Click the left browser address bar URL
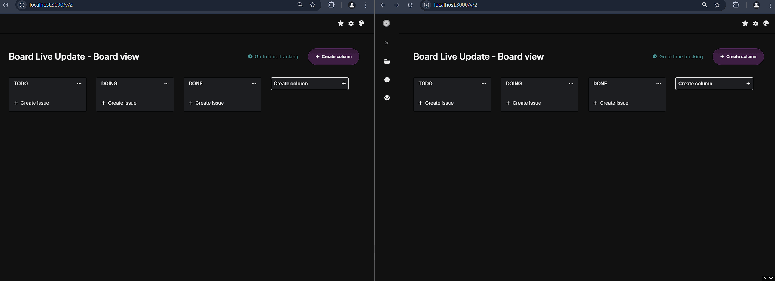The width and height of the screenshot is (775, 281). click(x=51, y=5)
